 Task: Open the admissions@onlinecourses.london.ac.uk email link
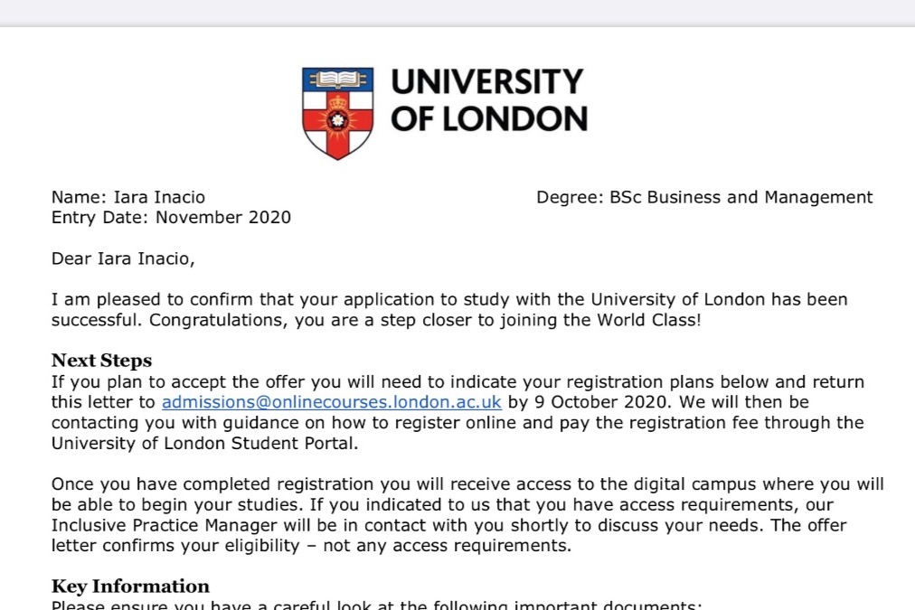332,402
